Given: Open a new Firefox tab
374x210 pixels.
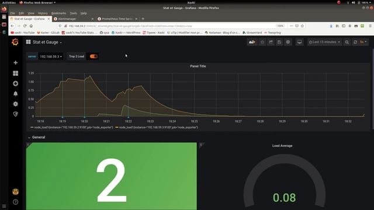Looking at the screenshot, I should [x=143, y=19].
